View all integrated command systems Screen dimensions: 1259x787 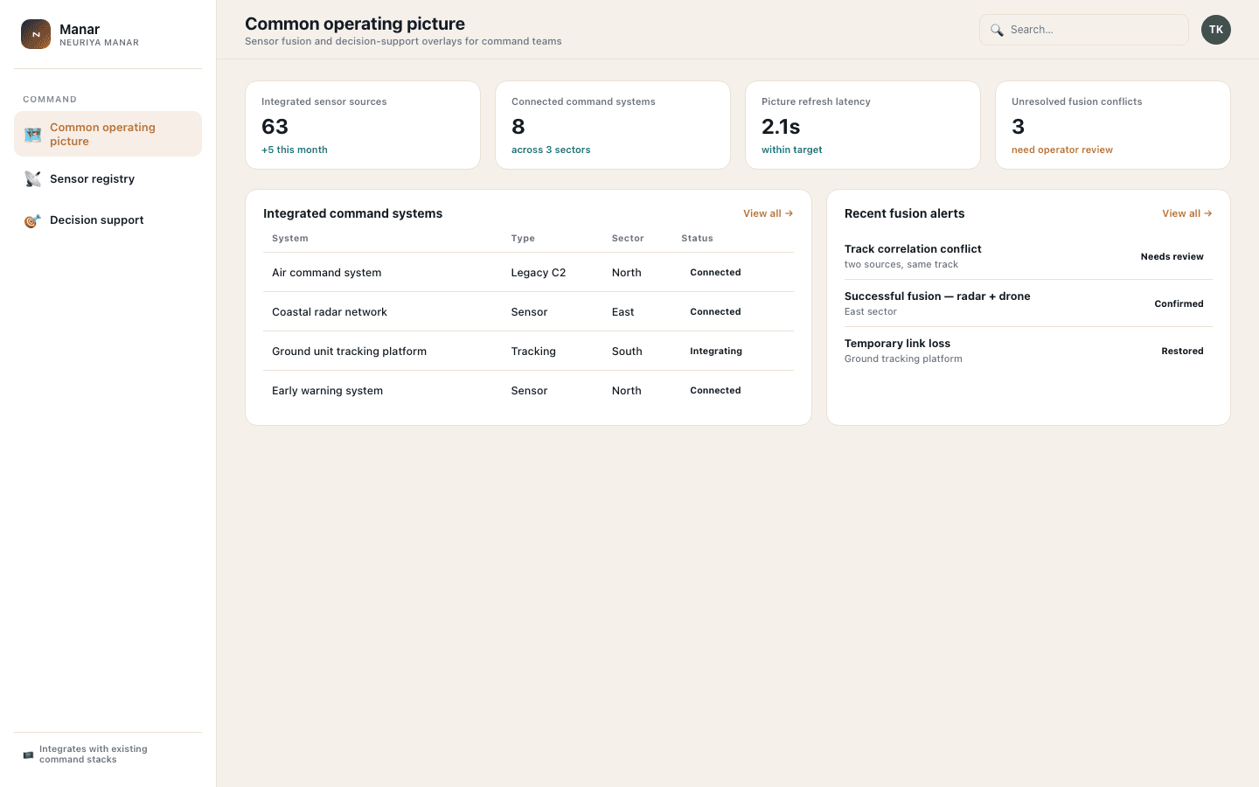(768, 213)
